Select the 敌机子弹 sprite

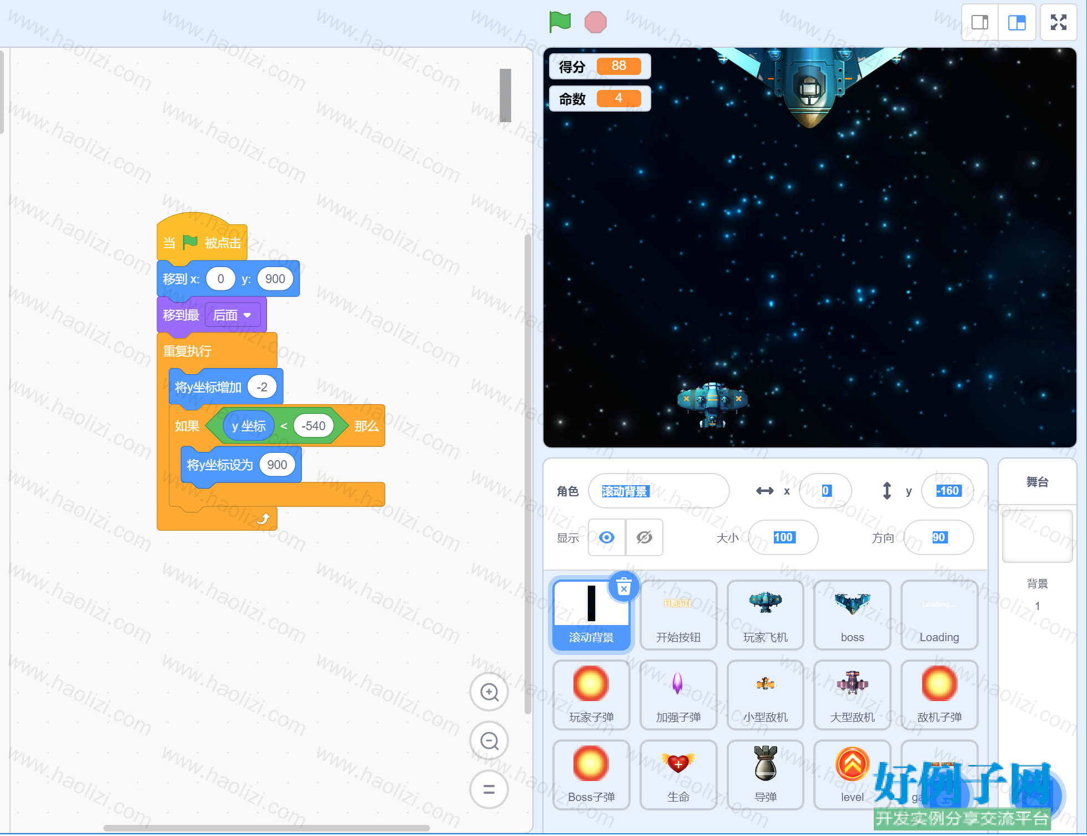tap(939, 695)
